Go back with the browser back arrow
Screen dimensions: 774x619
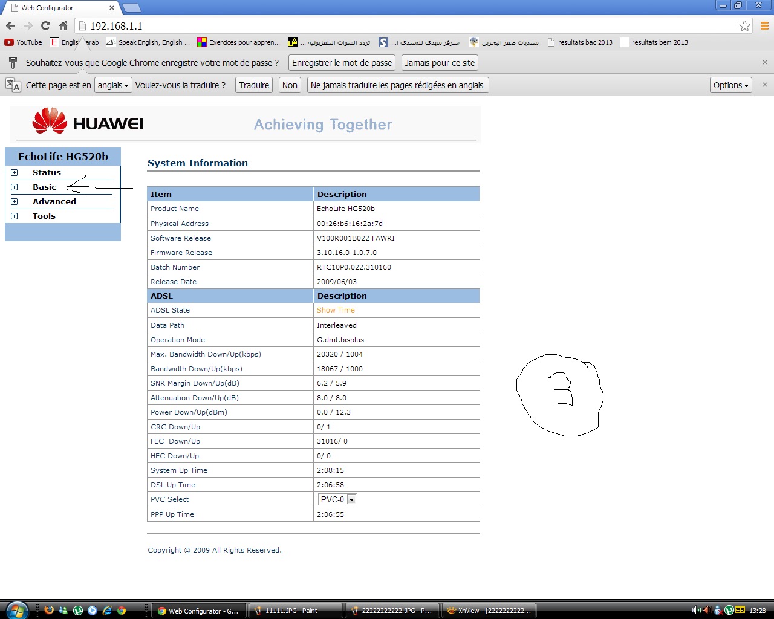[10, 26]
